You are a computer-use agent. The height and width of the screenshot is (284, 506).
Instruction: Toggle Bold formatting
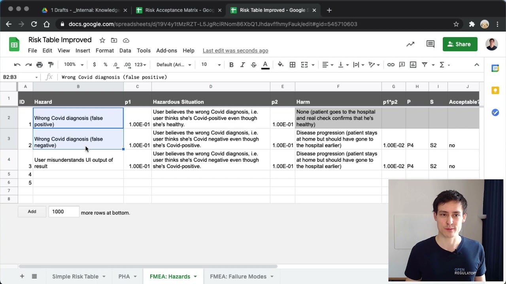tap(231, 65)
